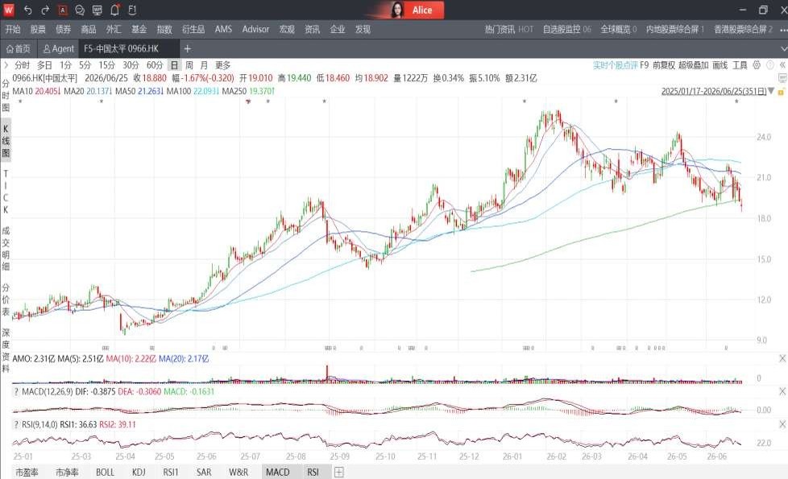Open the chat message bubble icon
The image size is (788, 479).
click(80, 10)
